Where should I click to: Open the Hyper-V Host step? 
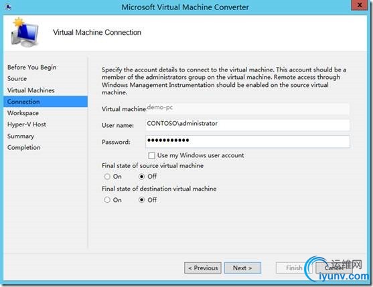[27, 124]
